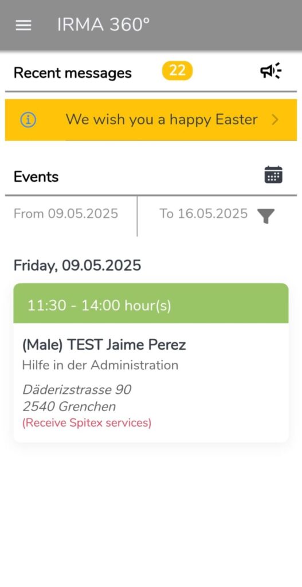Click the info icon in Easter banner
The height and width of the screenshot is (587, 302).
tap(28, 120)
